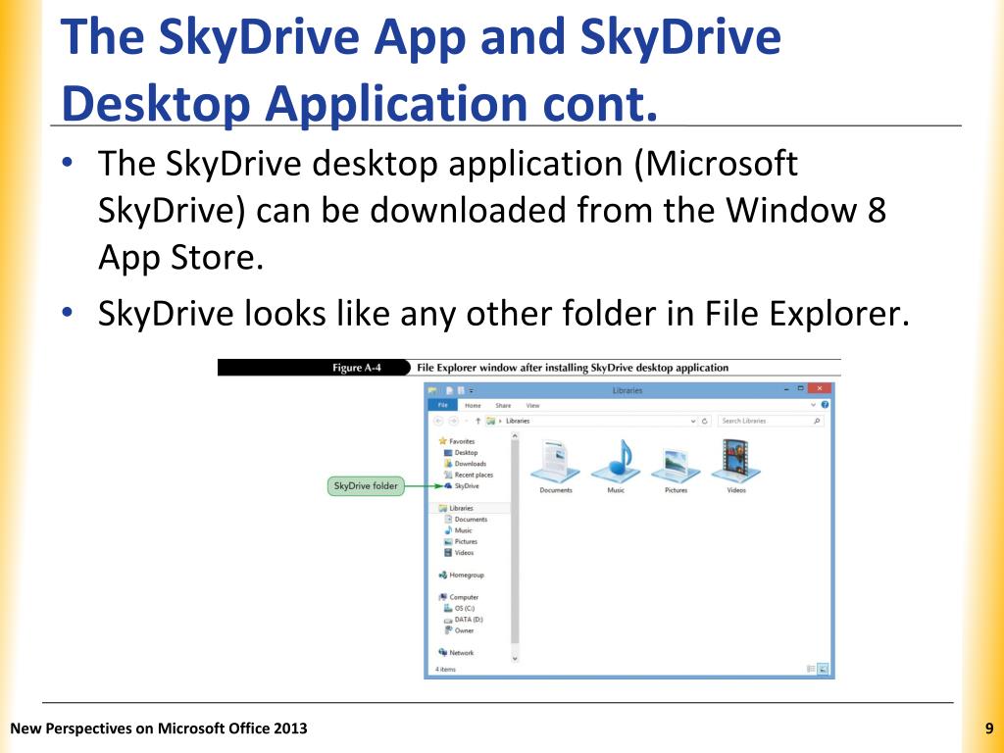Switch to Details view icon
Viewport: 1004px width, 753px height.
point(811,669)
